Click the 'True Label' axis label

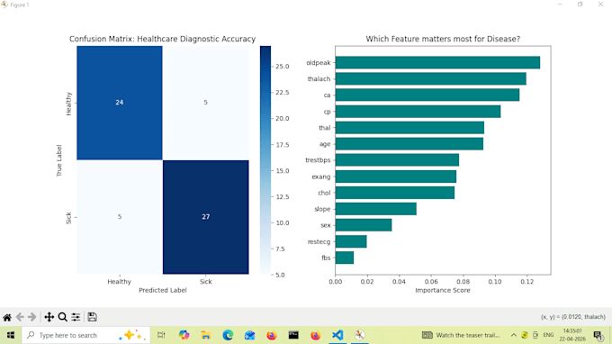pos(59,160)
